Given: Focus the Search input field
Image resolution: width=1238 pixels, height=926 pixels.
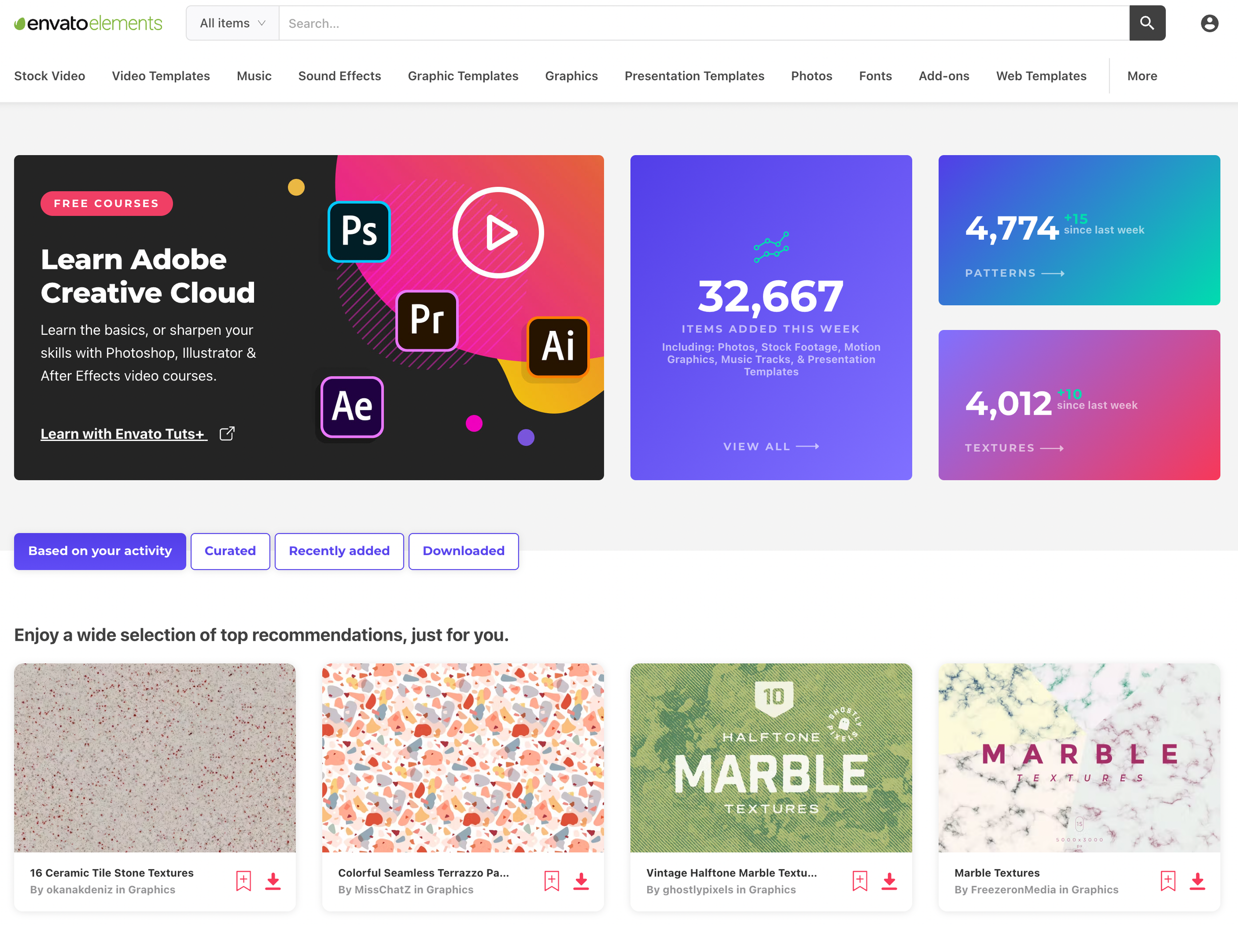Looking at the screenshot, I should tap(703, 23).
